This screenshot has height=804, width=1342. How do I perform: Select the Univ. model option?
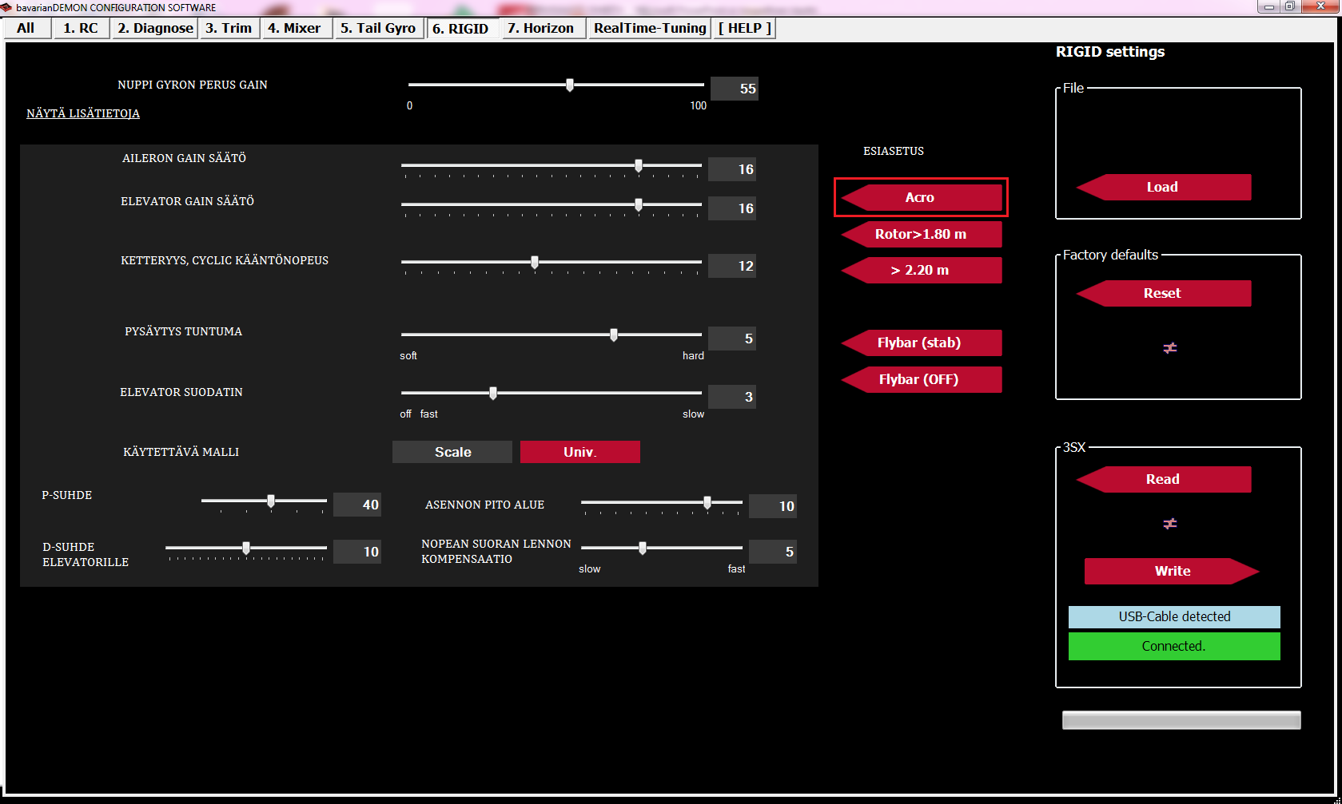(580, 452)
